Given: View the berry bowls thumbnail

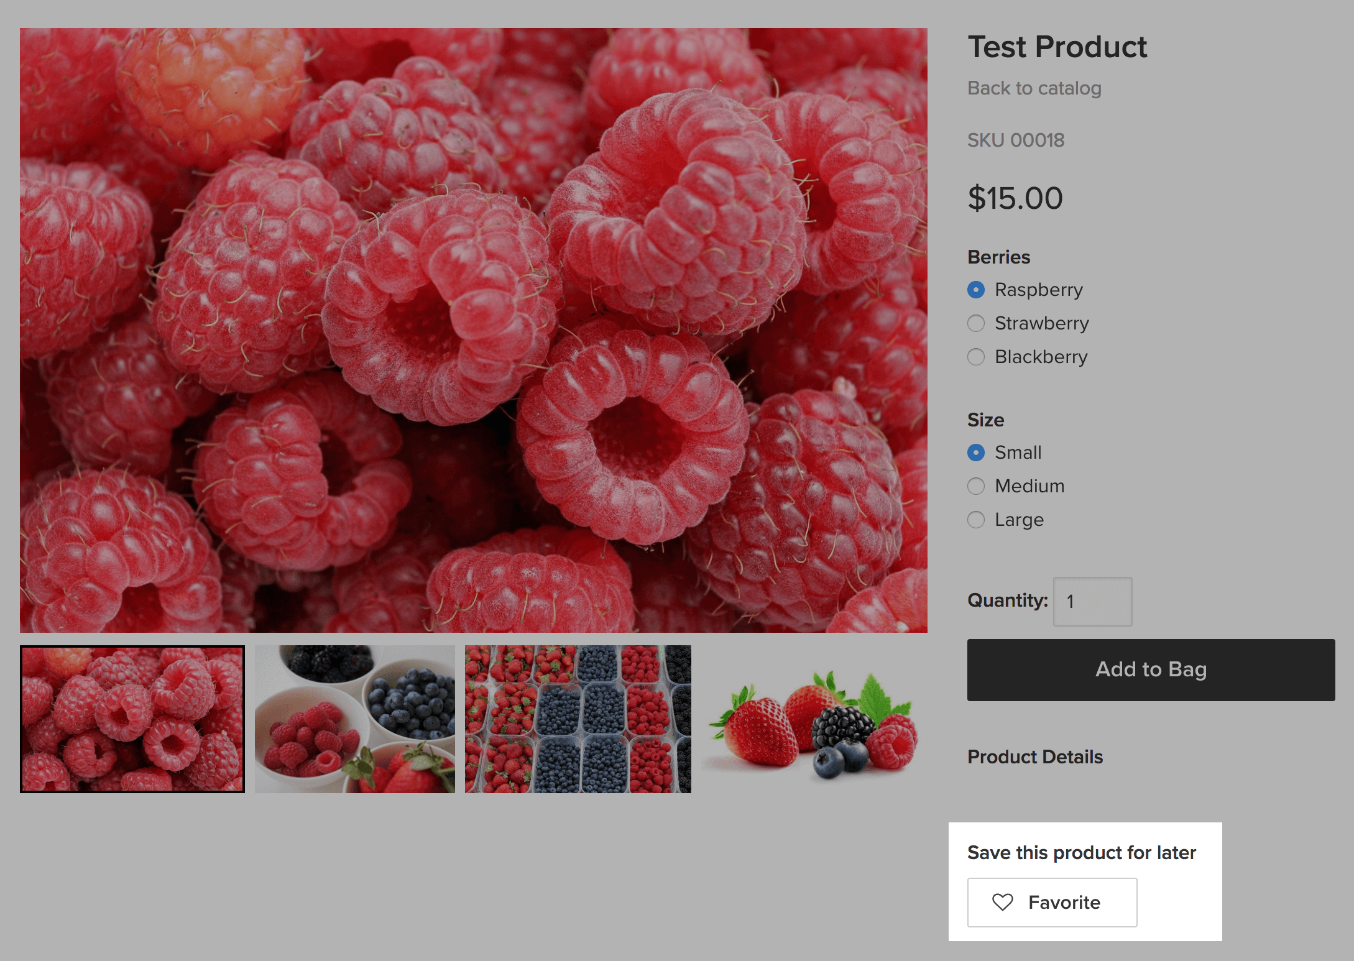Looking at the screenshot, I should [355, 719].
